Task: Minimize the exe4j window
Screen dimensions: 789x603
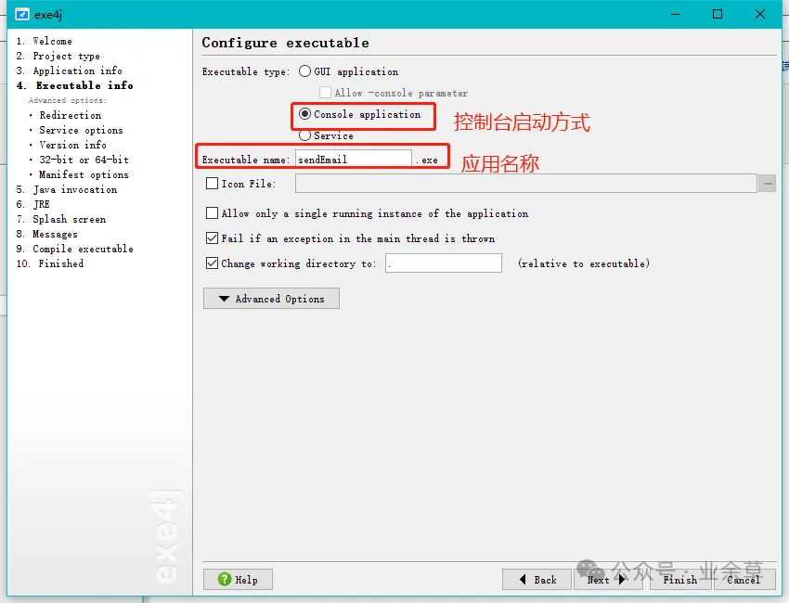Action: pos(676,14)
